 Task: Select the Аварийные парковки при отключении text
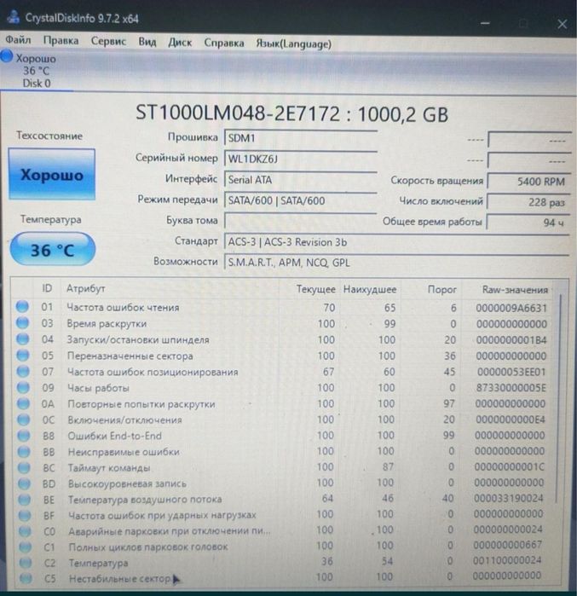tap(170, 531)
